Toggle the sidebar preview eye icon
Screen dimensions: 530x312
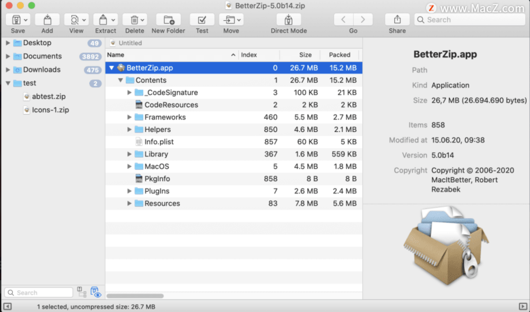(x=96, y=292)
